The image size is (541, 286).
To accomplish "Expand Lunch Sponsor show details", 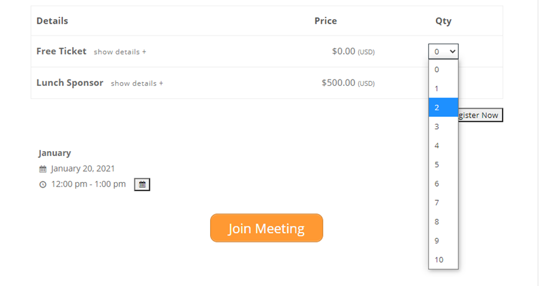I will coord(137,83).
